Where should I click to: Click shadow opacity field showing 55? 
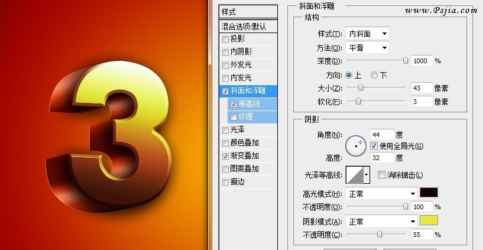pos(422,235)
